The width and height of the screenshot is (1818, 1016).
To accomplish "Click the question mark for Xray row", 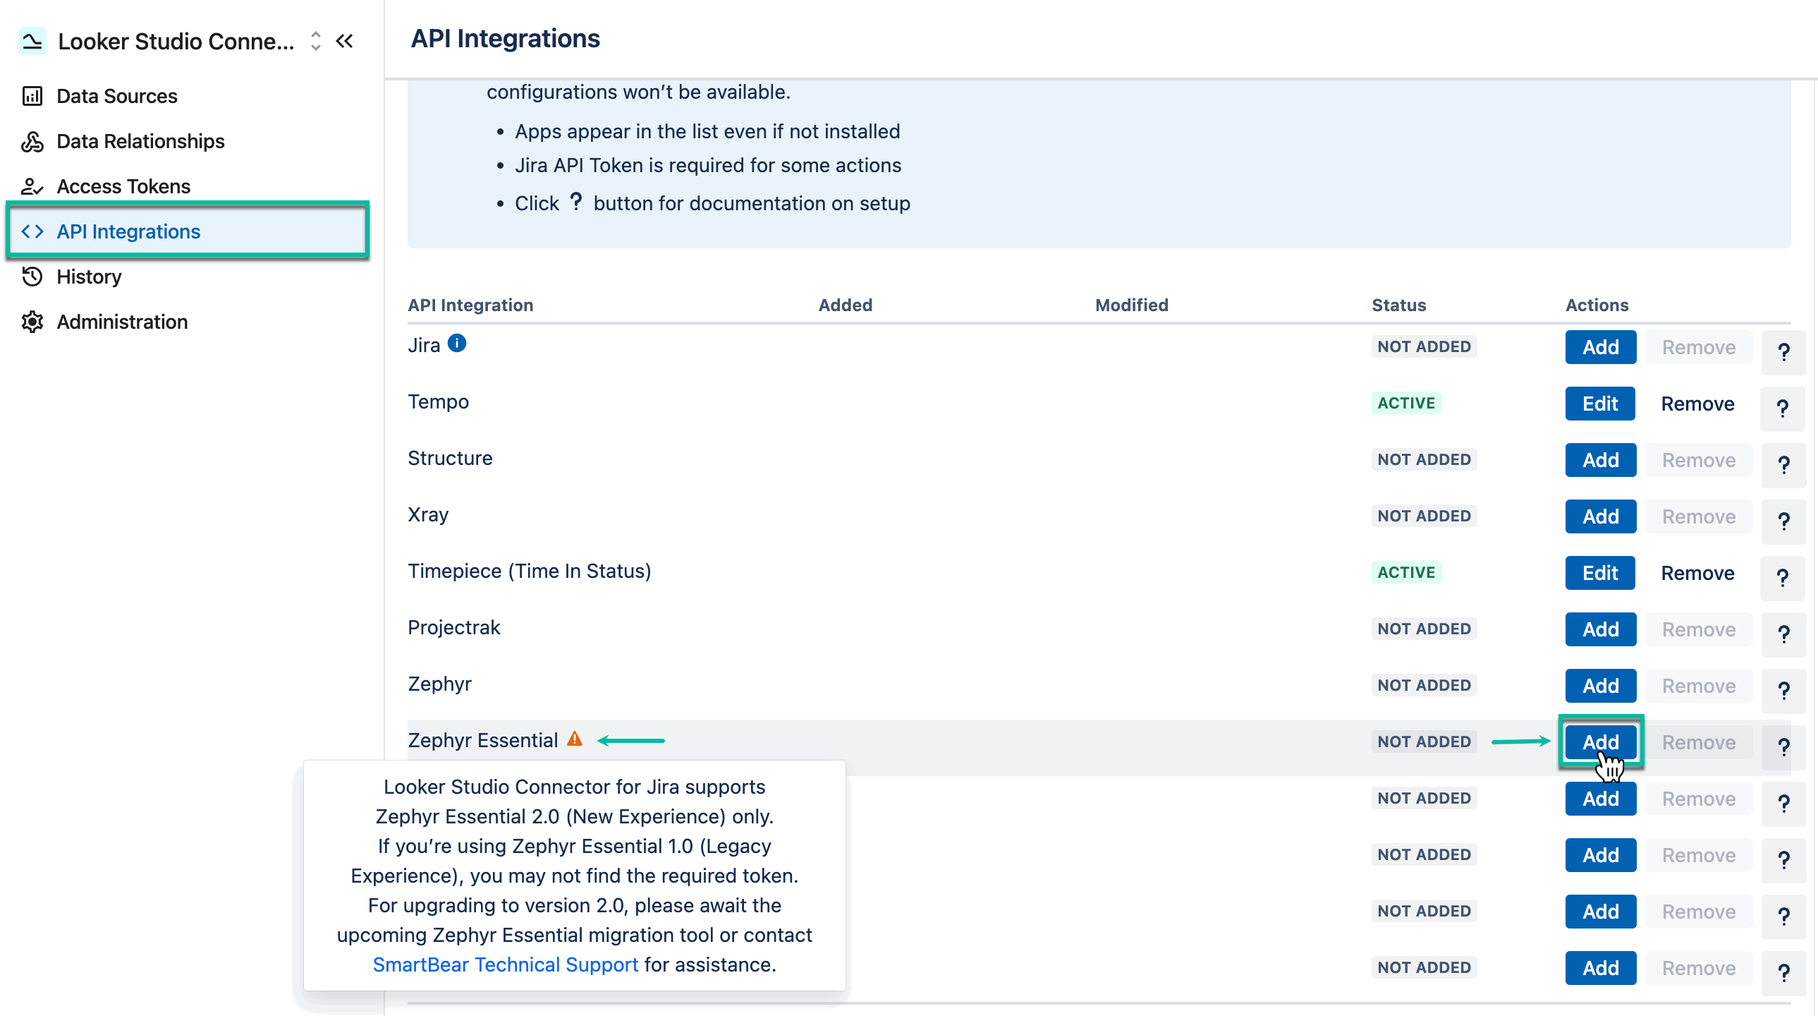I will pyautogui.click(x=1783, y=521).
